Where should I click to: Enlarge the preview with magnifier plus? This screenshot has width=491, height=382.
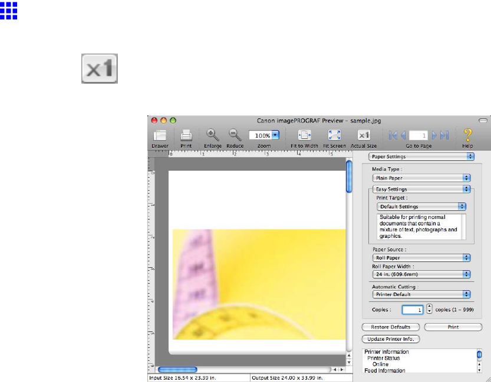pyautogui.click(x=212, y=135)
